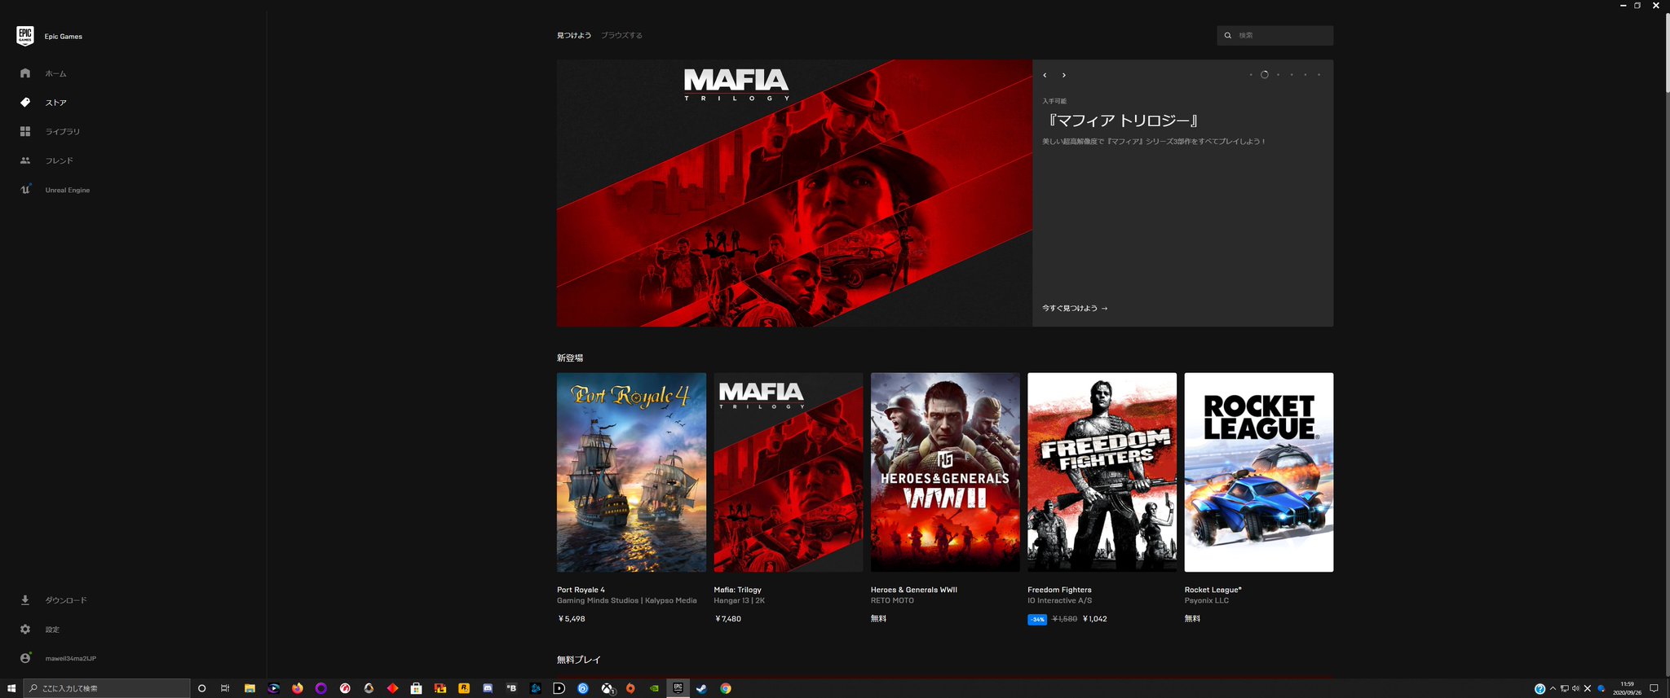The image size is (1670, 698).
Task: Open the 設定 (Settings) gear icon
Action: (25, 630)
